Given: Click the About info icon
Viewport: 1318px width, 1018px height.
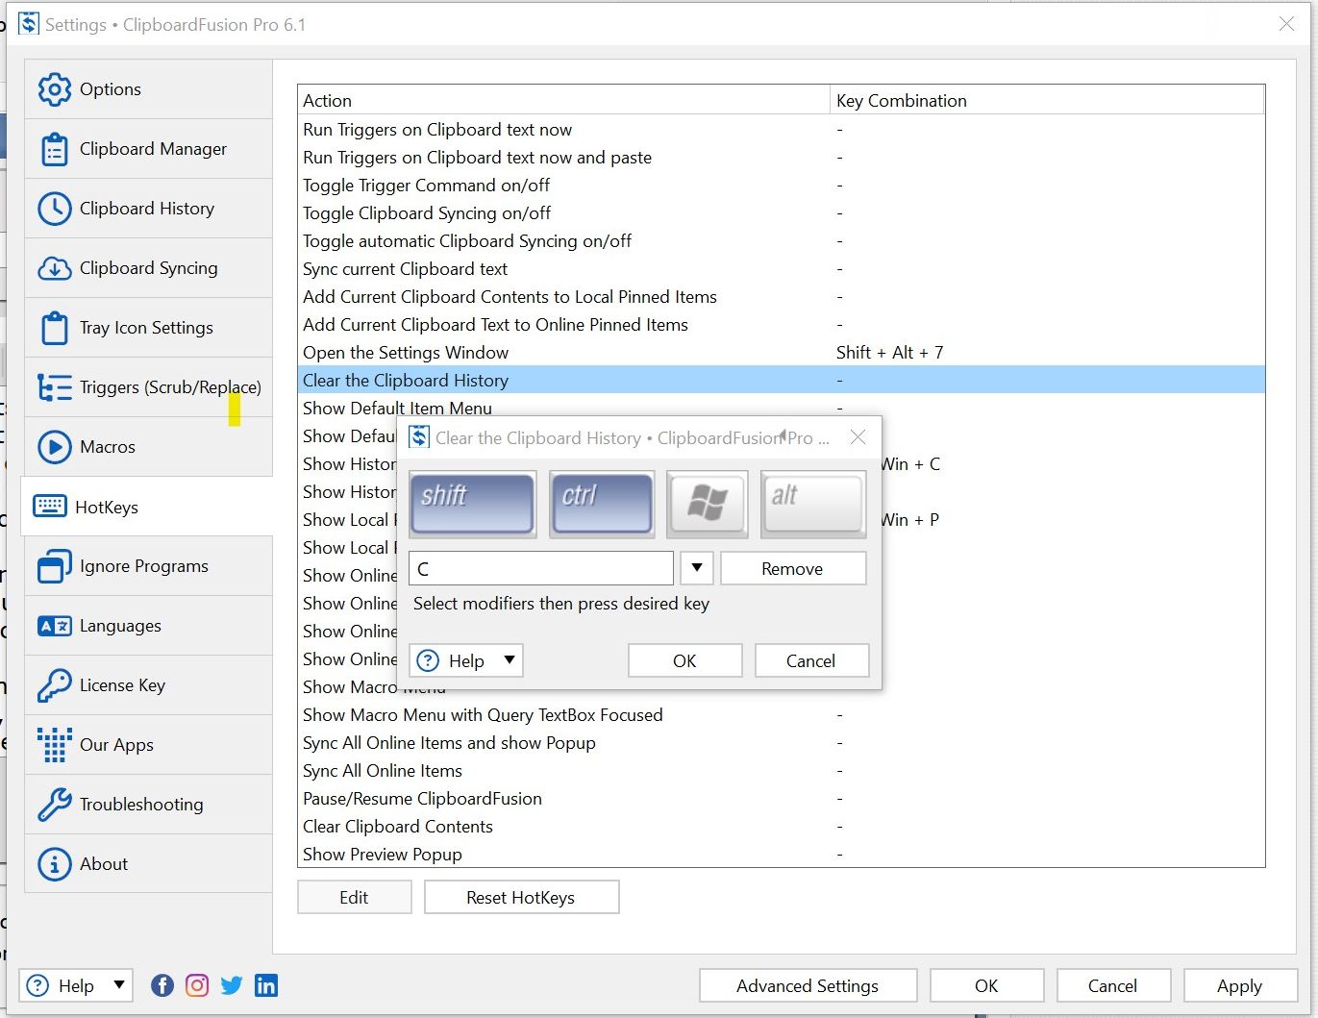Looking at the screenshot, I should pyautogui.click(x=55, y=864).
